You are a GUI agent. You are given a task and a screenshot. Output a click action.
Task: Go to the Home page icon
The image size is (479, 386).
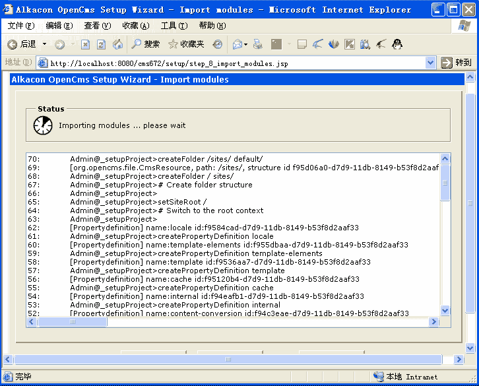point(117,45)
